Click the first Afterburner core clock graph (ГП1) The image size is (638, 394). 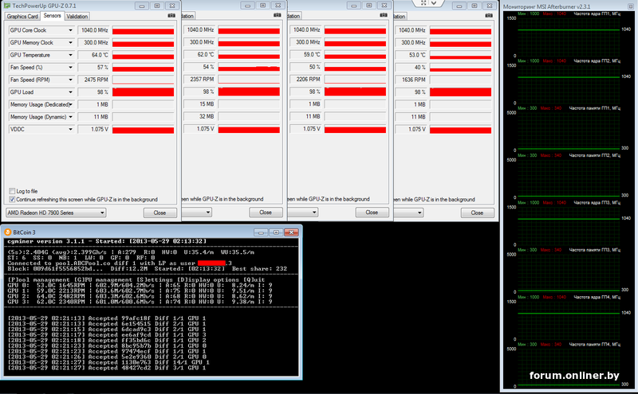pos(568,37)
